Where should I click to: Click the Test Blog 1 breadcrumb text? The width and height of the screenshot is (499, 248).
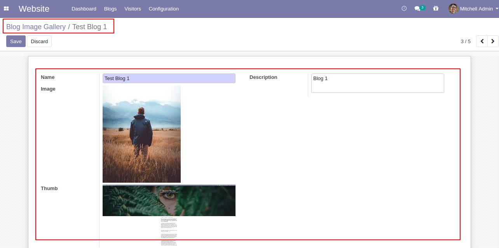click(89, 27)
